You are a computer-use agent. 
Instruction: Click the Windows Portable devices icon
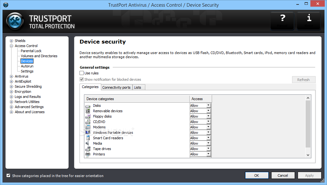point(88,133)
